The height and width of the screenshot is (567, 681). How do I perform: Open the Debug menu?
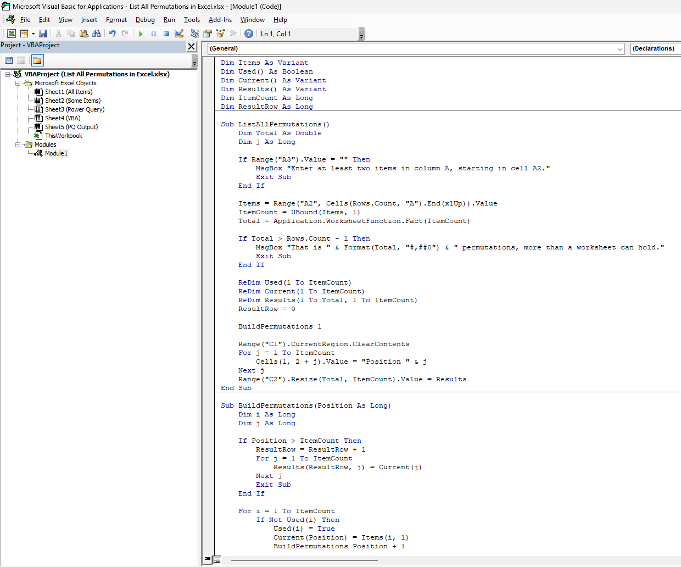[145, 20]
